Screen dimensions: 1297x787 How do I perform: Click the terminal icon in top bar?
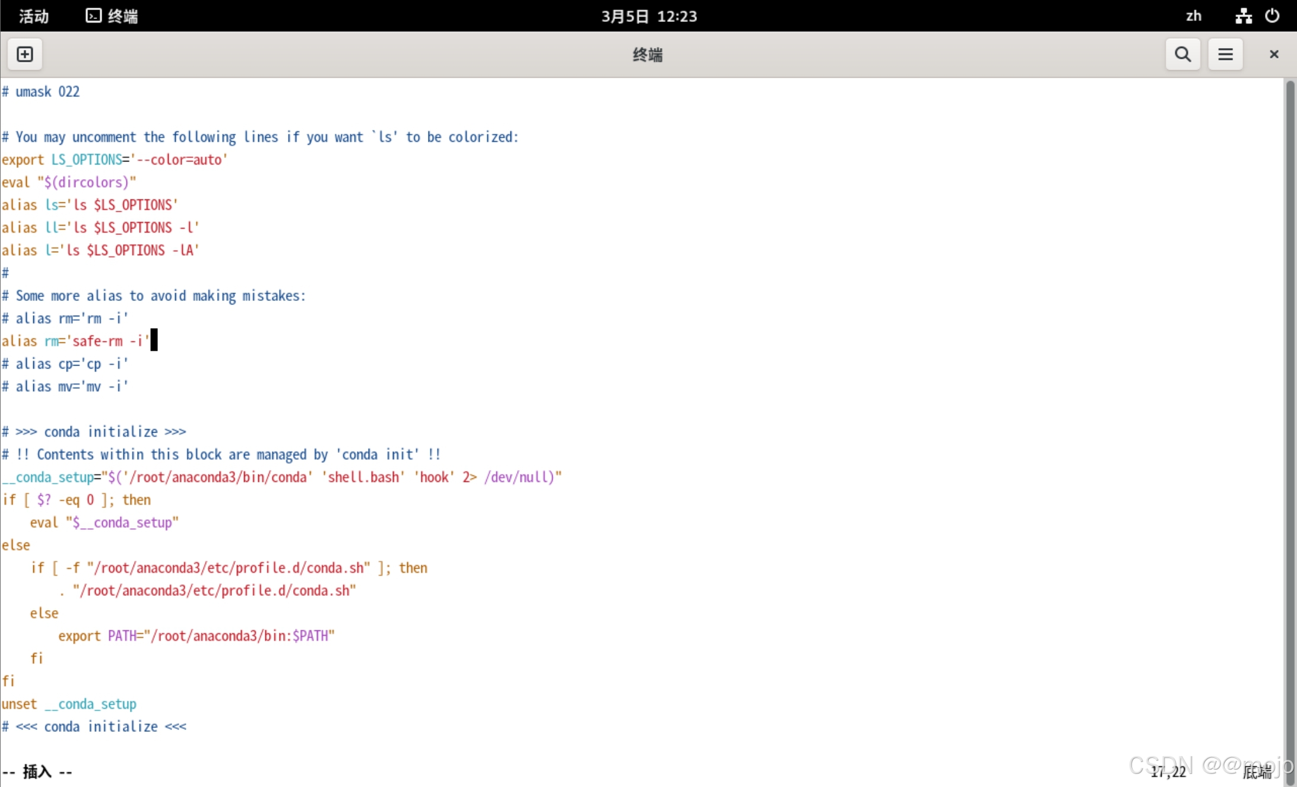93,15
